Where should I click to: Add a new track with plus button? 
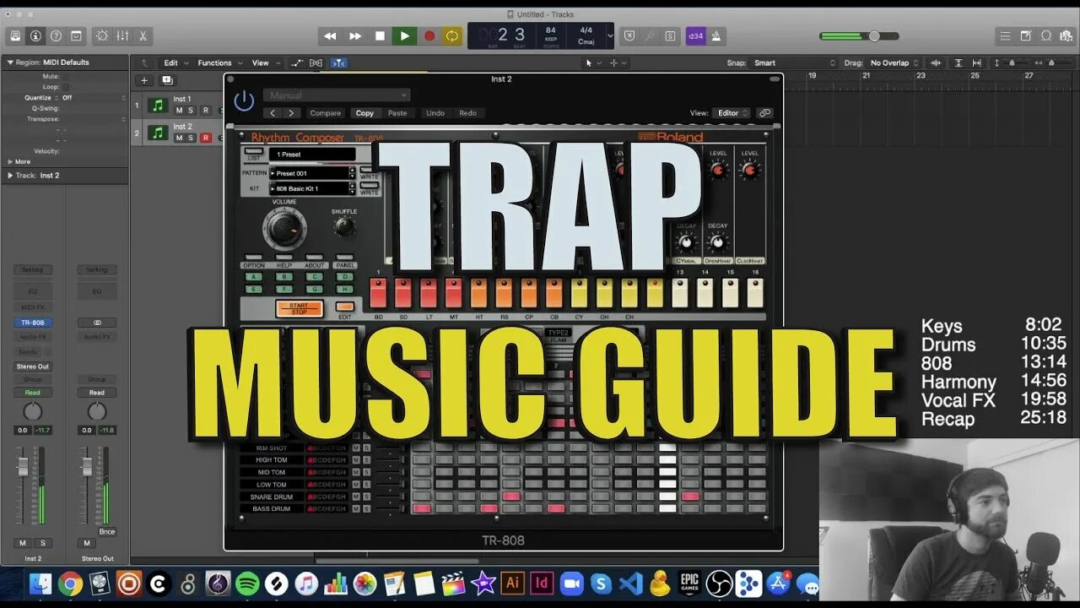pos(144,80)
